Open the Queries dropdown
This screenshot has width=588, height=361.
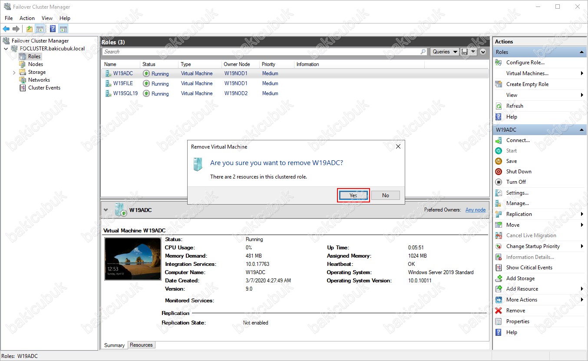pyautogui.click(x=445, y=52)
